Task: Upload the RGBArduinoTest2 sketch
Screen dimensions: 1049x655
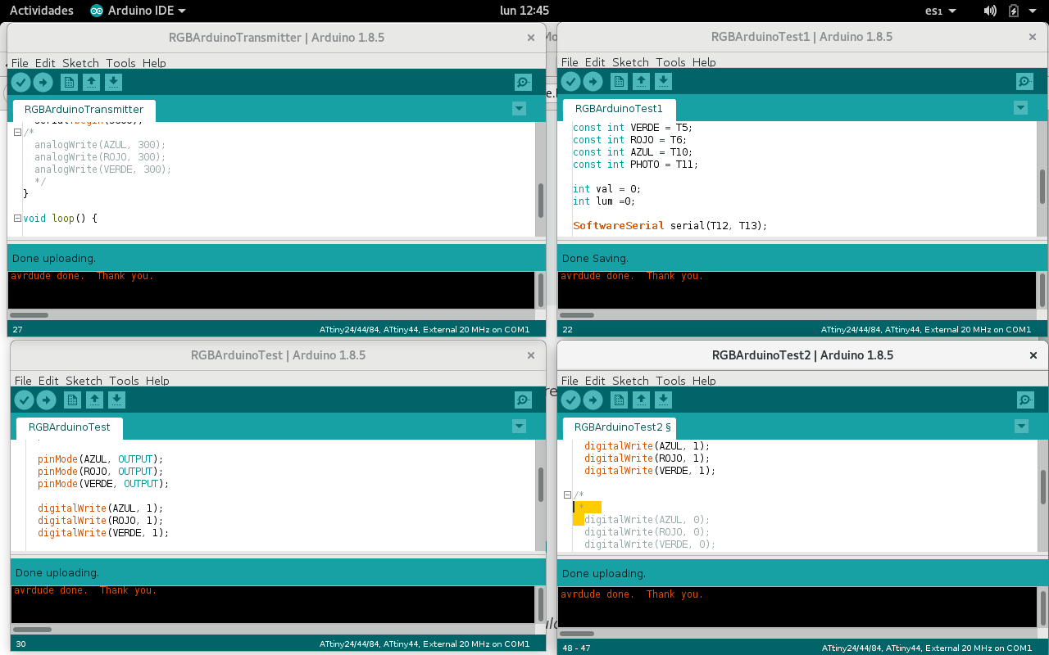Action: (593, 400)
